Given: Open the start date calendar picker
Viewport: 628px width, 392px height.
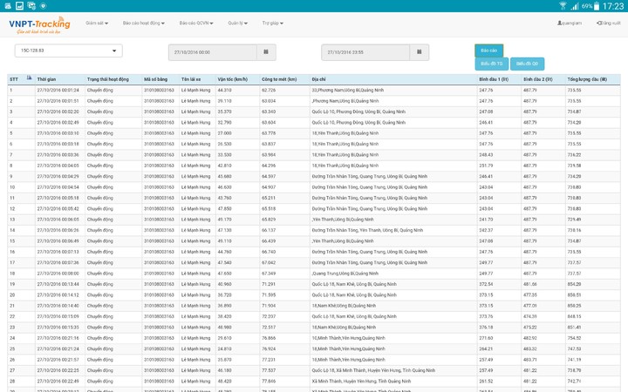Looking at the screenshot, I should point(266,52).
